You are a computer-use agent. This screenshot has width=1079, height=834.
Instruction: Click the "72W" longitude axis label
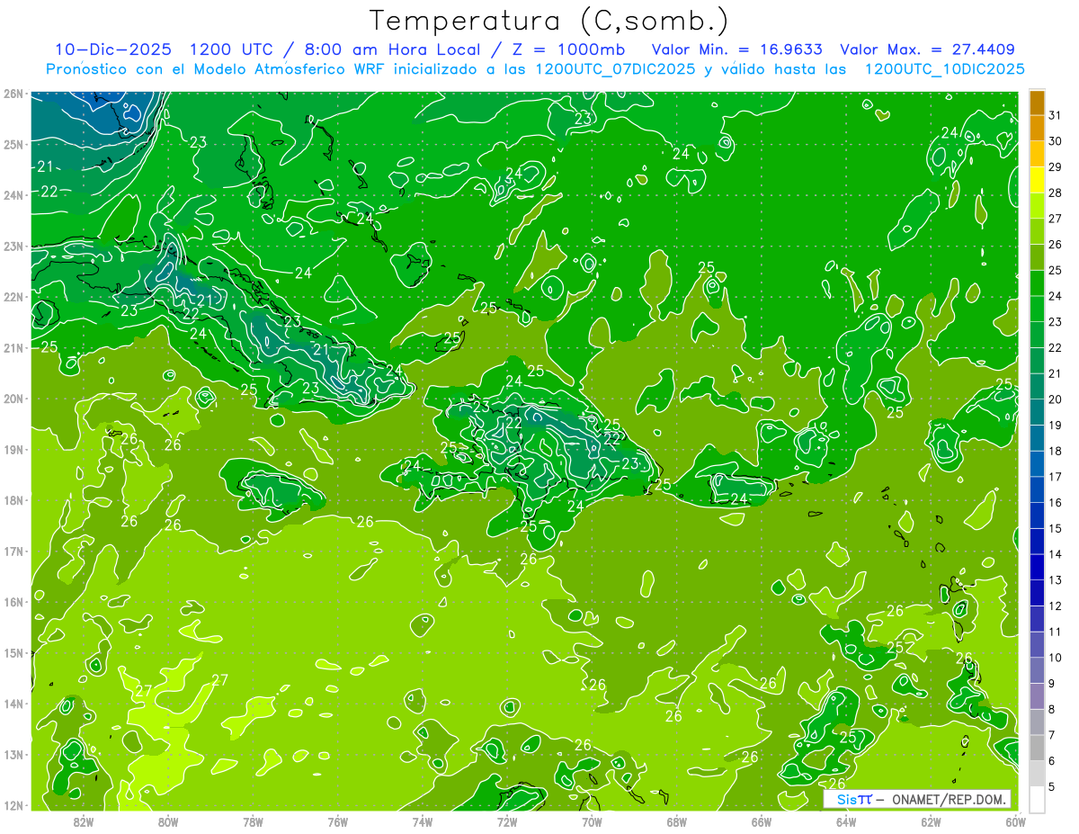click(507, 821)
